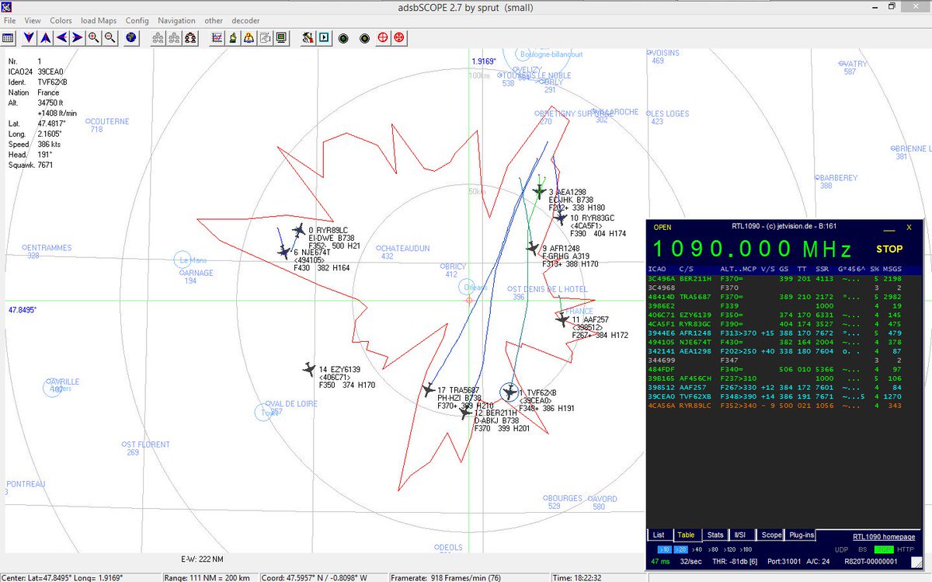Toggle the green TCP output option
The width and height of the screenshot is (932, 582).
click(x=885, y=549)
